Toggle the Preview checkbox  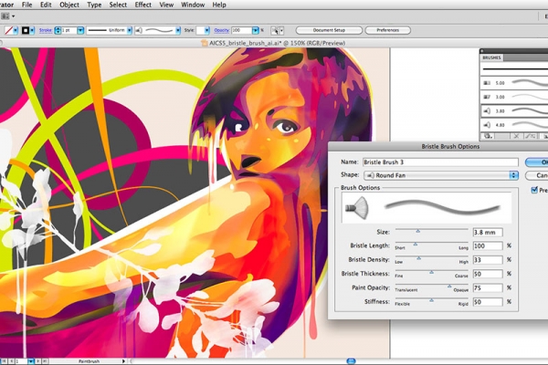pos(534,190)
